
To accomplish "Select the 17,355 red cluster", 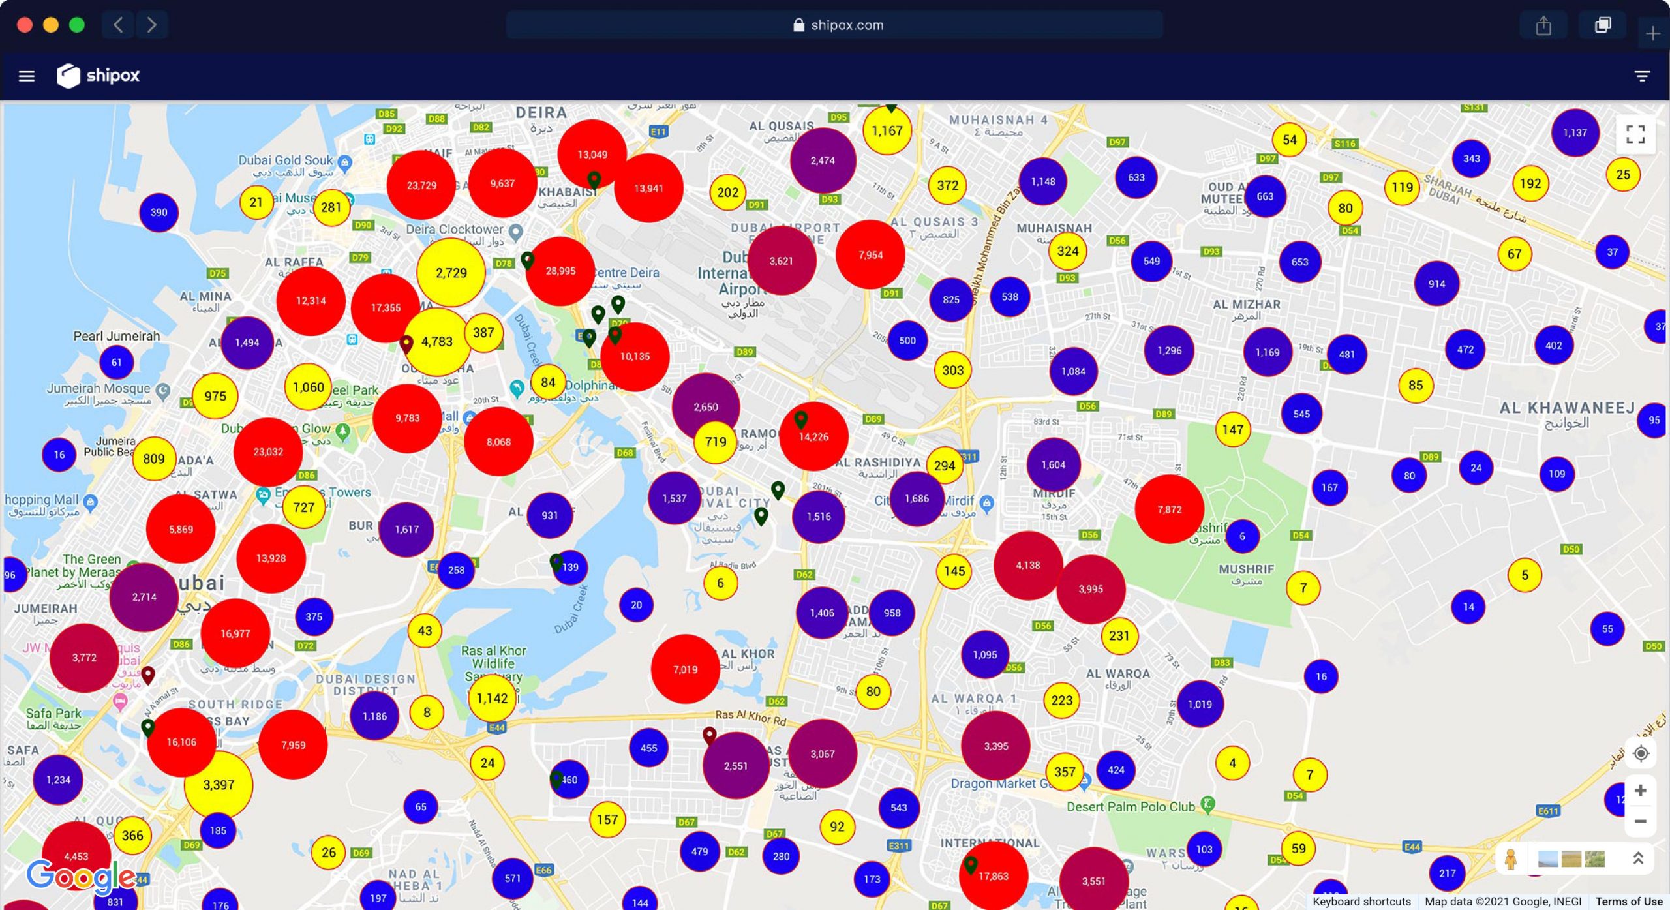I will 386,308.
